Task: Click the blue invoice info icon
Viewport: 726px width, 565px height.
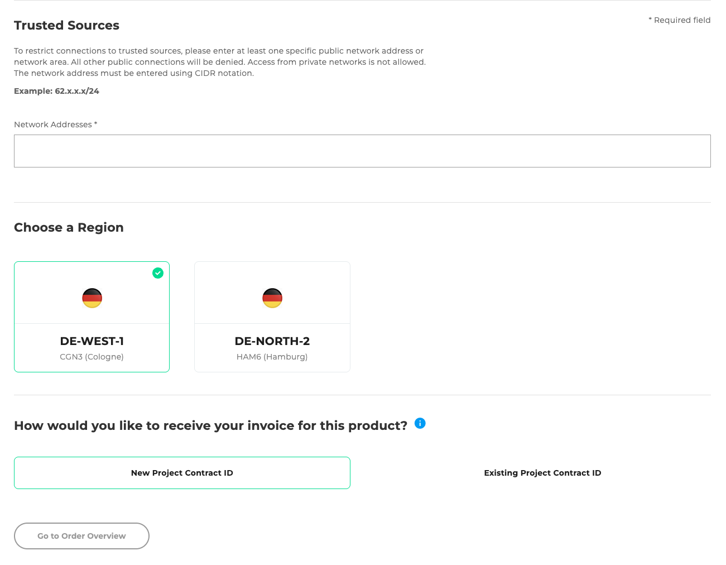Action: tap(420, 423)
